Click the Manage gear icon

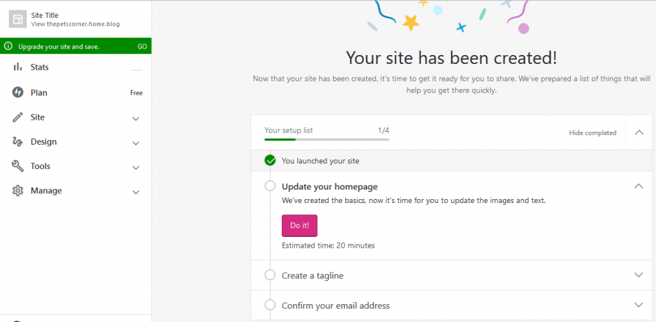click(17, 191)
